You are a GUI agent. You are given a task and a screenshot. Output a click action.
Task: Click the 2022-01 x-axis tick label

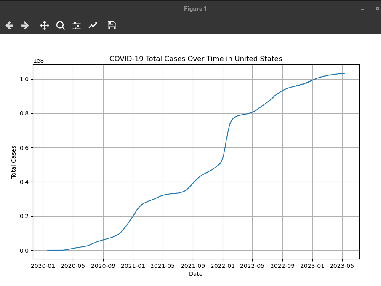coord(223,266)
